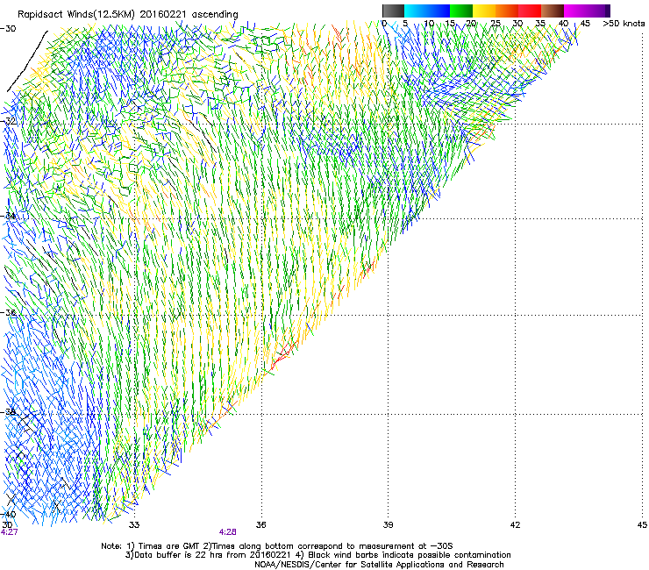649x570 pixels.
Task: Click the red 30-35 knots legend segment
Action: (x=530, y=11)
